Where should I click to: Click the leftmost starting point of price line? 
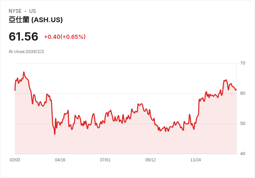click(15, 90)
